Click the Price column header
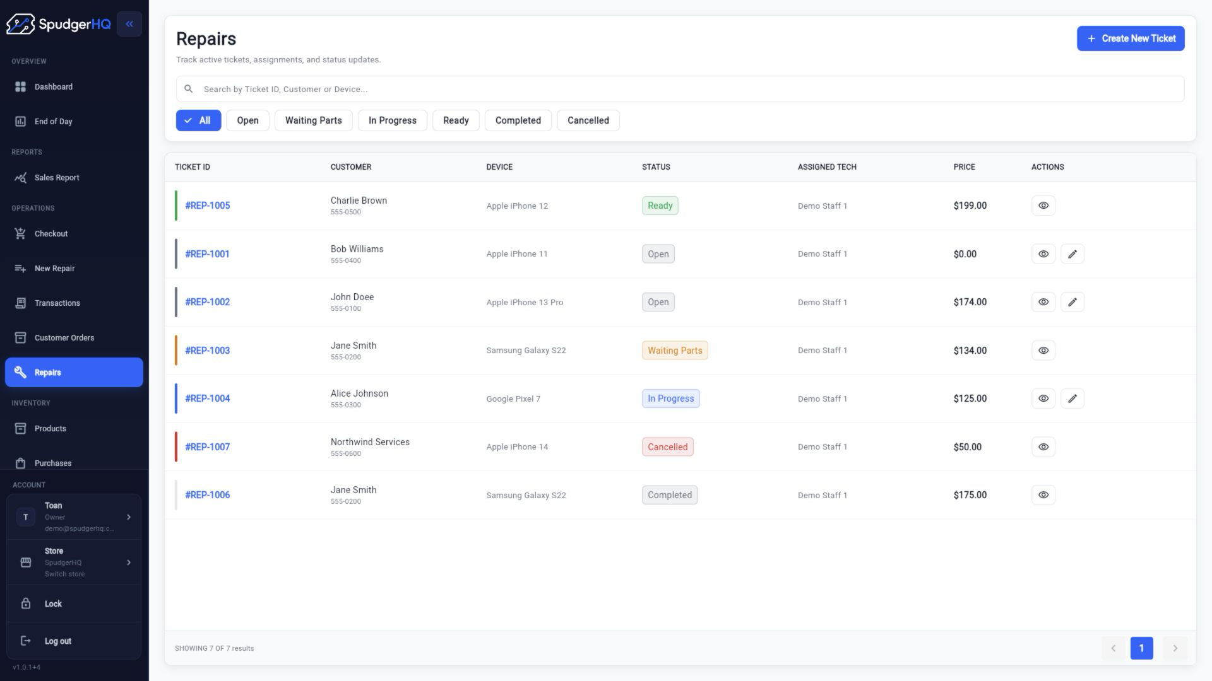Viewport: 1212px width, 681px height. coord(964,167)
